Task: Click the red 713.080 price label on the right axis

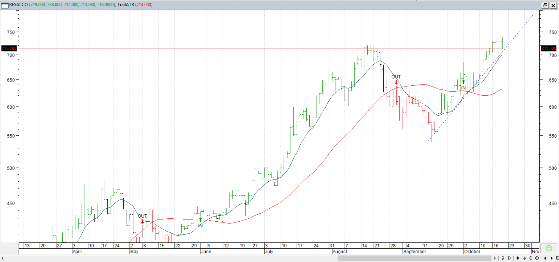Action: [549, 48]
